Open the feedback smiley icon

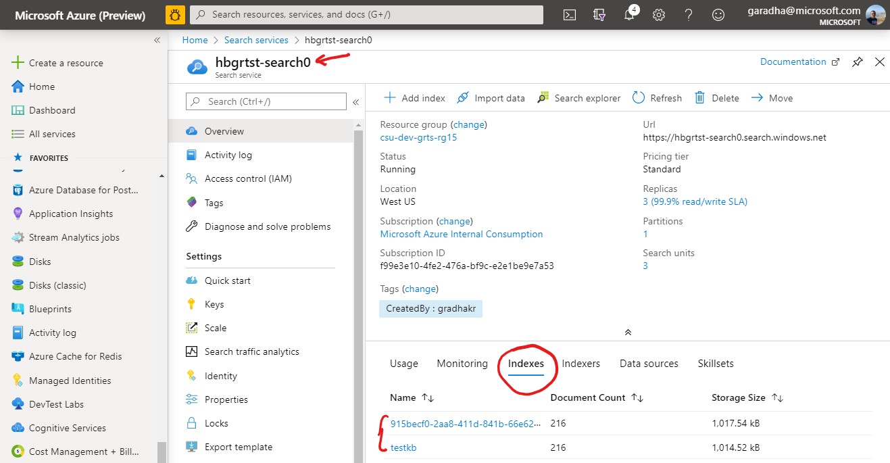[x=718, y=15]
